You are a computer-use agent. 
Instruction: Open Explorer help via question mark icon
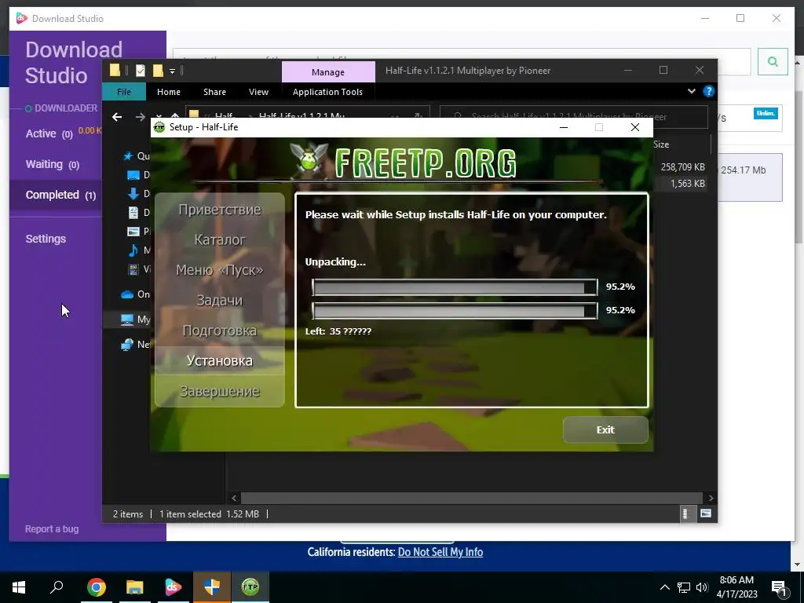point(709,91)
